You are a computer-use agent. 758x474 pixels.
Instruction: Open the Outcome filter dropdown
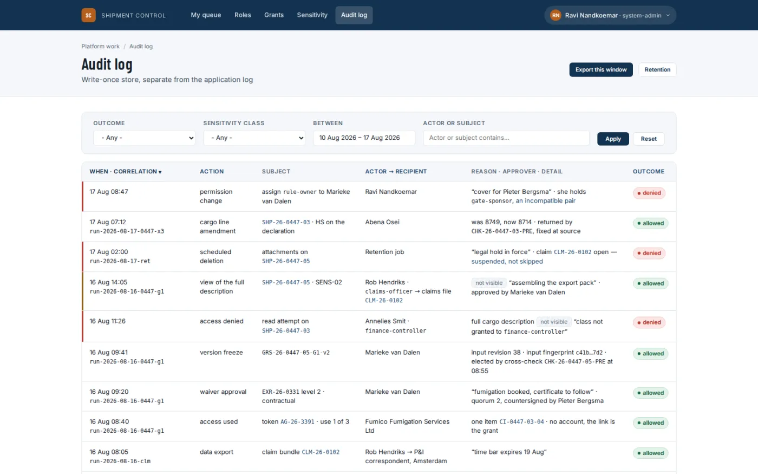pyautogui.click(x=144, y=138)
